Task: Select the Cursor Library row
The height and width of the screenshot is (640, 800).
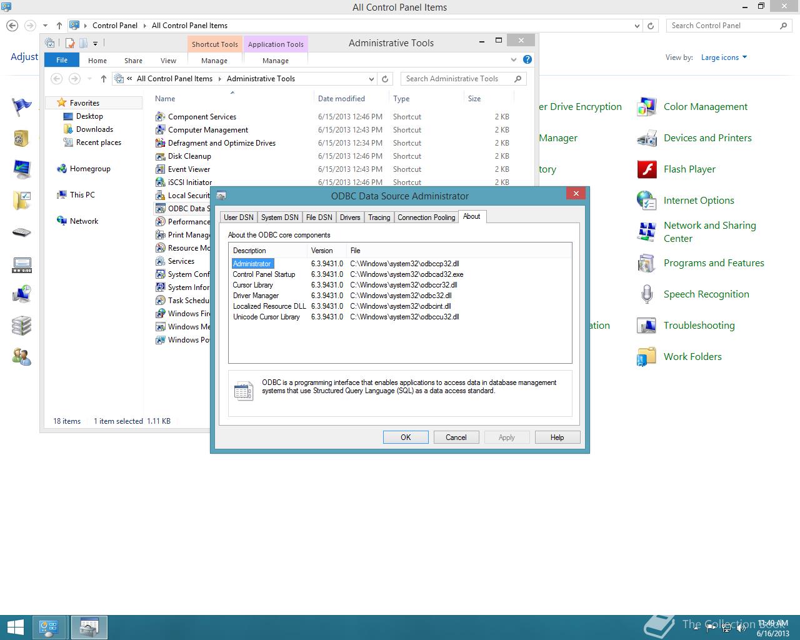Action: [400, 285]
